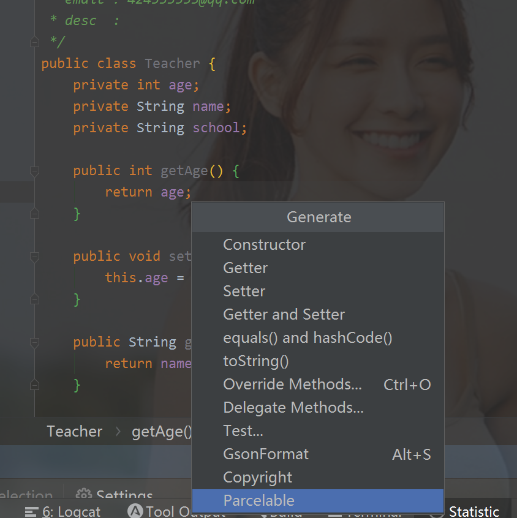Click fold end marker after getName brace
This screenshot has height=518, width=517.
[34, 385]
